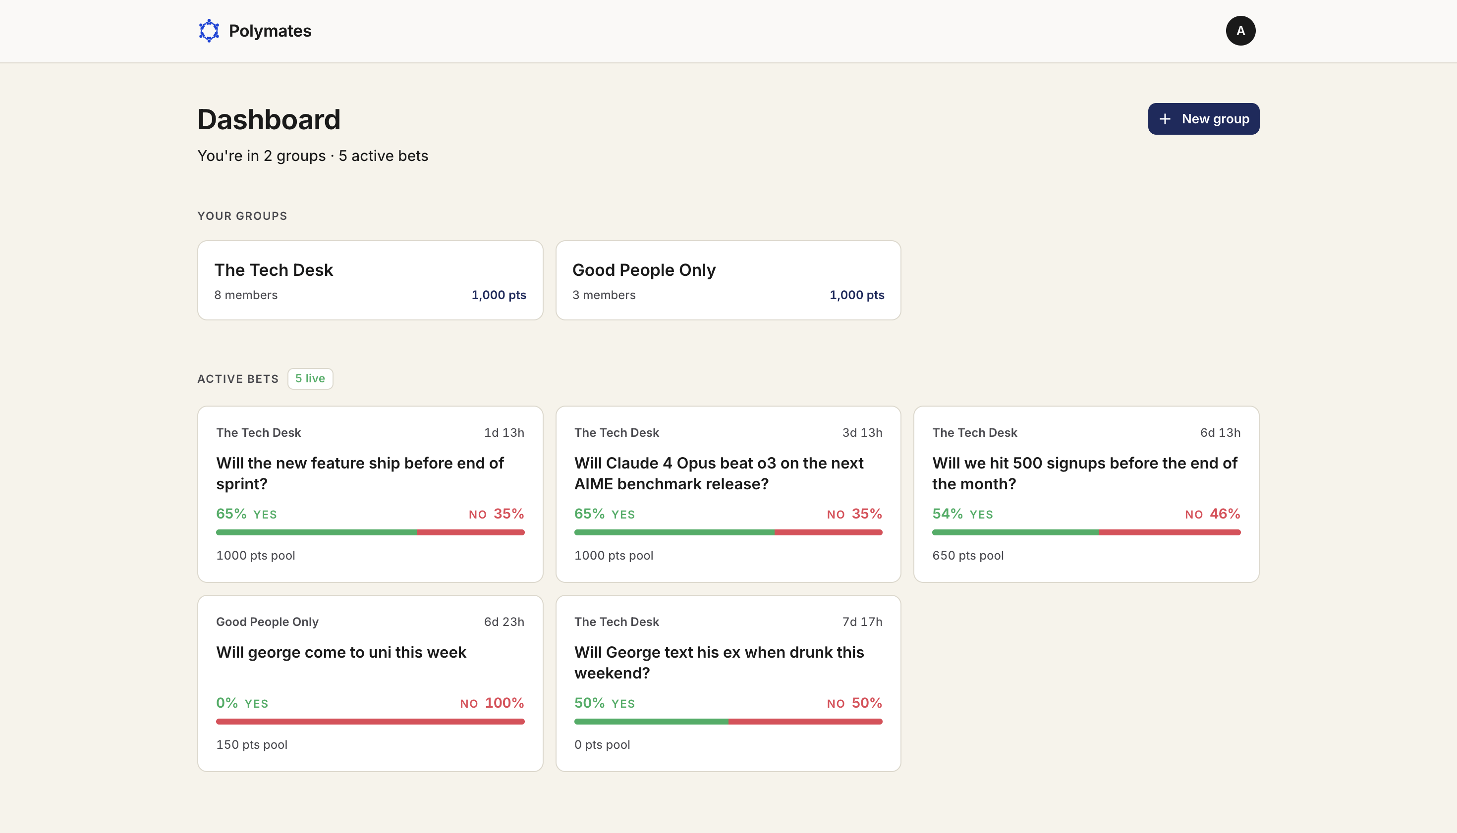
Task: Create a New group
Action: pos(1203,119)
